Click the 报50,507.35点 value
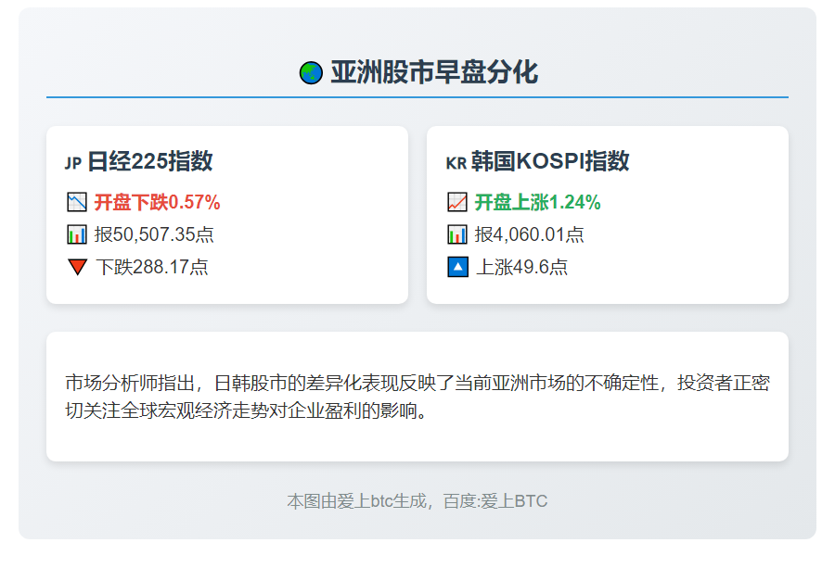 pos(154,234)
